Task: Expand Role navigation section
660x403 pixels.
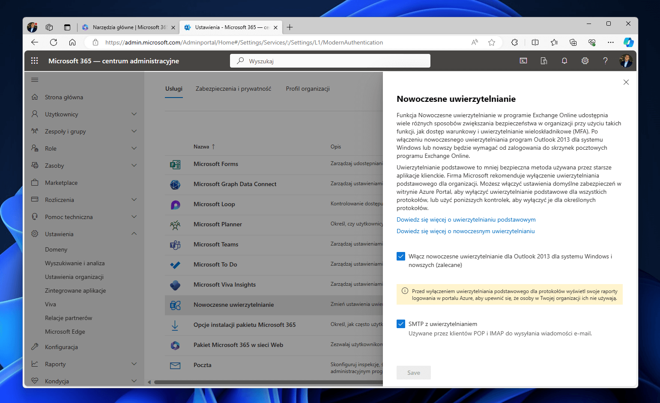Action: [x=134, y=148]
